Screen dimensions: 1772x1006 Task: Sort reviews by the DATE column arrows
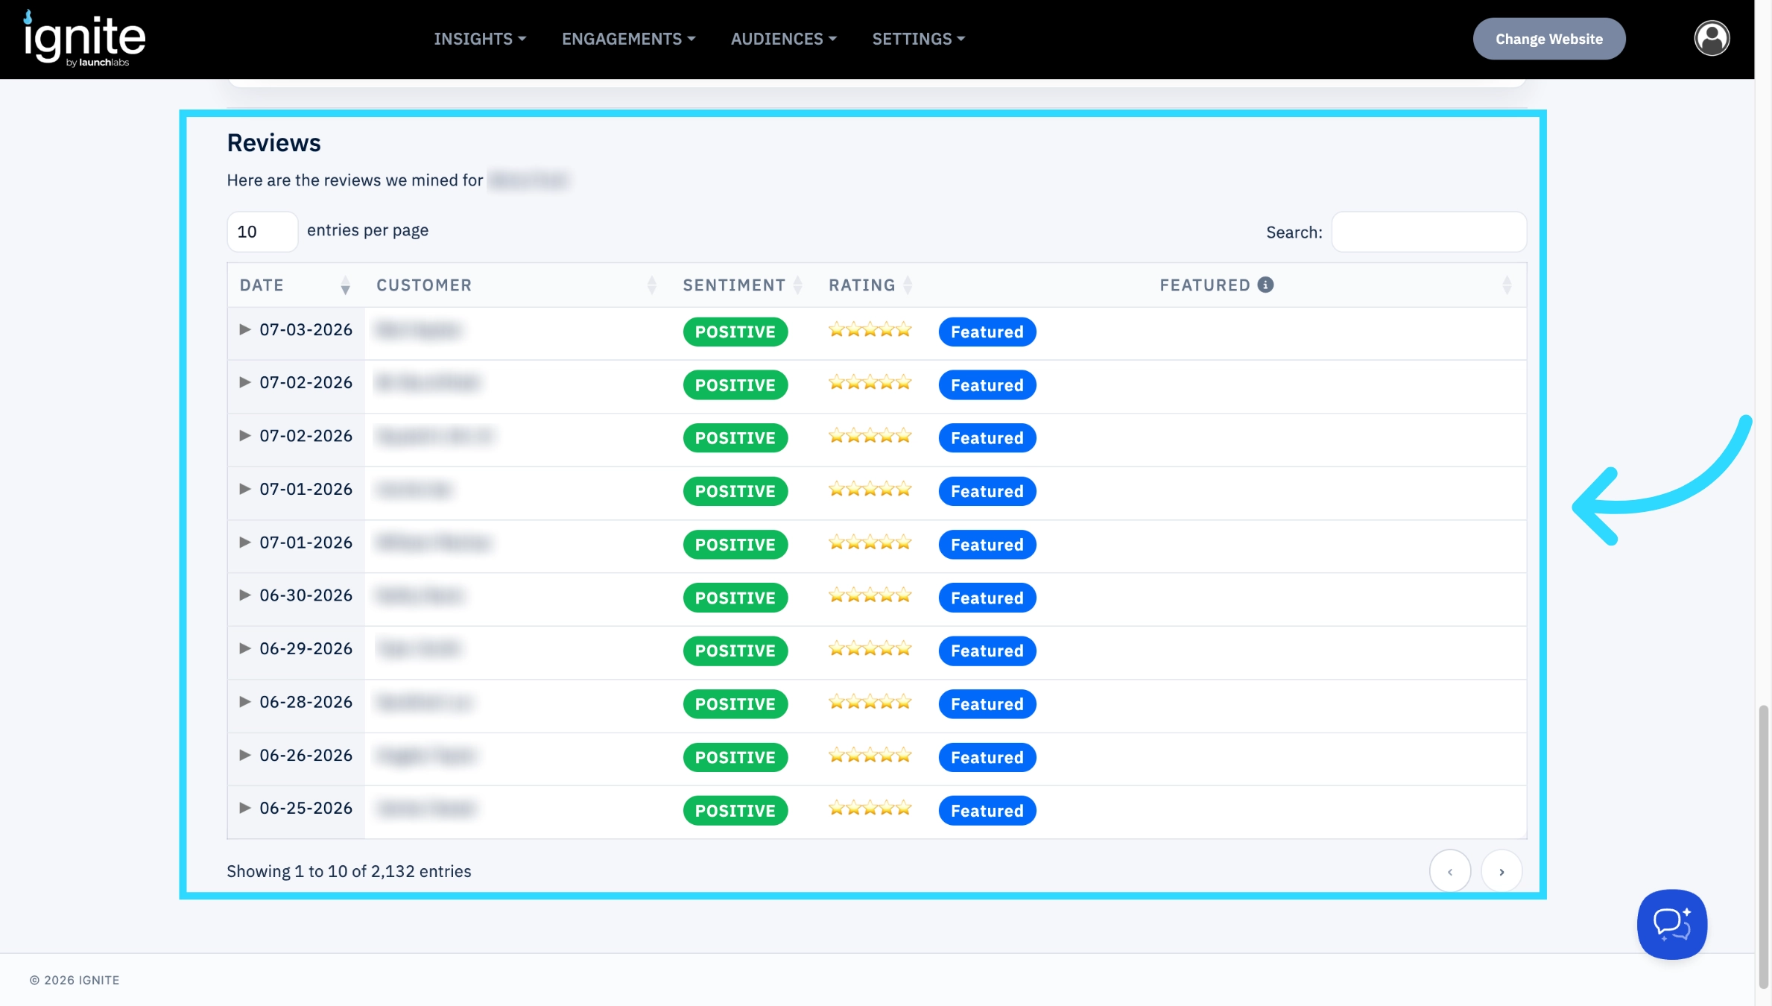[x=345, y=285]
